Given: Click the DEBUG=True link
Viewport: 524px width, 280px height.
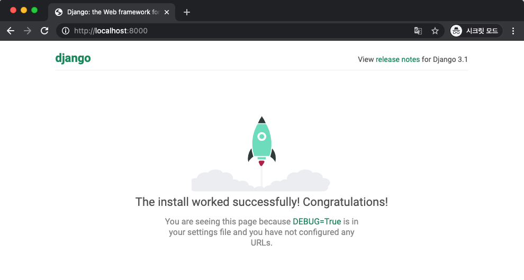Looking at the screenshot, I should tap(317, 222).
